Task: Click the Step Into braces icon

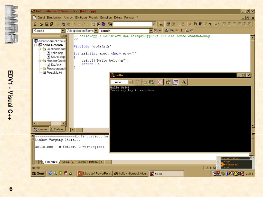Action: coord(195,24)
